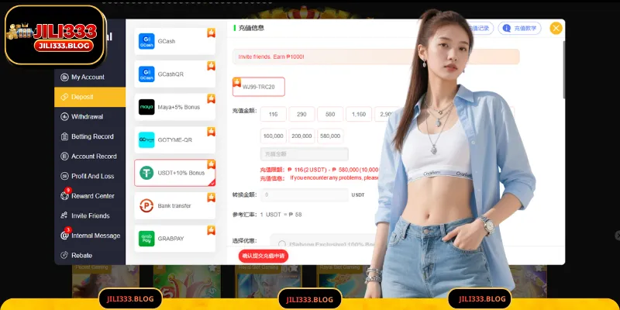This screenshot has width=620, height=310.
Task: Select the 580 amount preset
Action: click(330, 114)
